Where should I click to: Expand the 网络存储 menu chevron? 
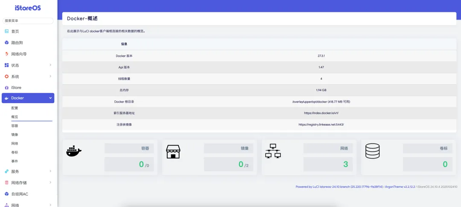click(50, 182)
